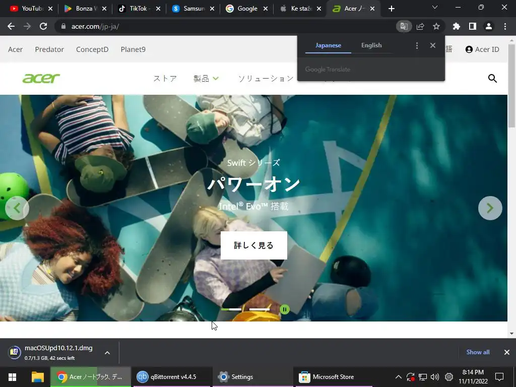Close the downloads bar

[507, 352]
